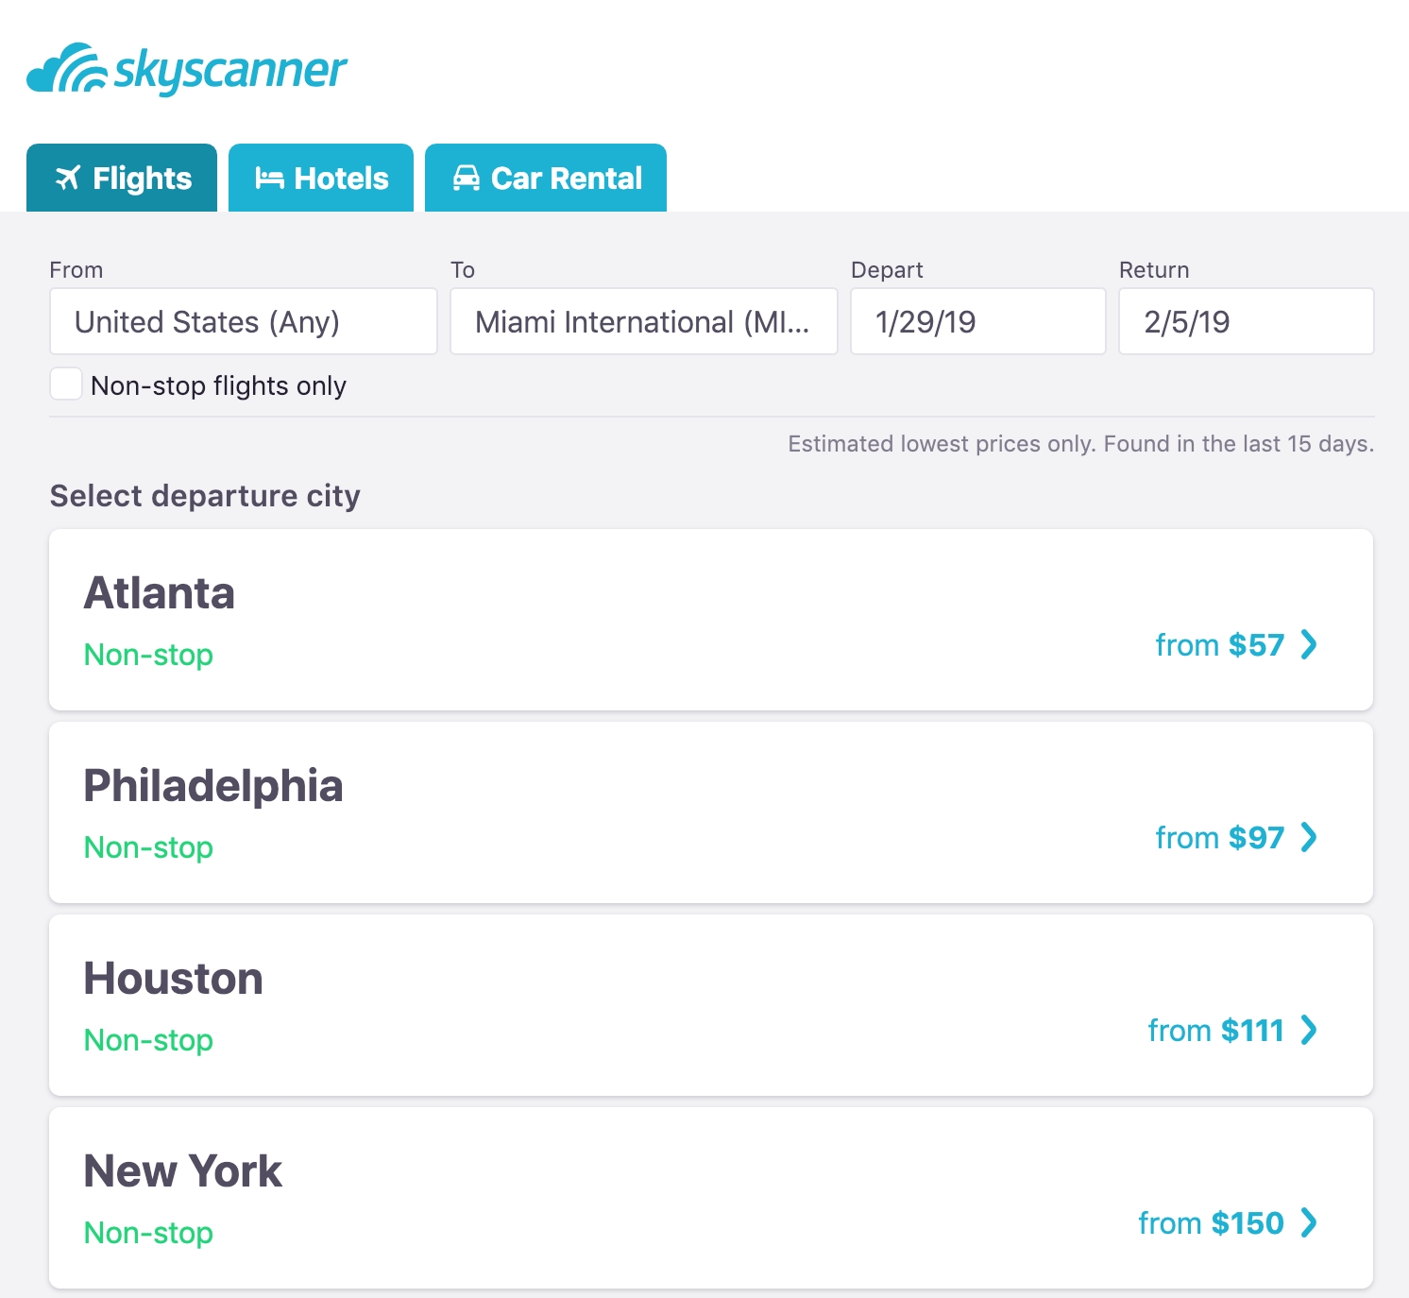Image resolution: width=1409 pixels, height=1298 pixels.
Task: Choose the Philadelphia departure card
Action: point(711,812)
